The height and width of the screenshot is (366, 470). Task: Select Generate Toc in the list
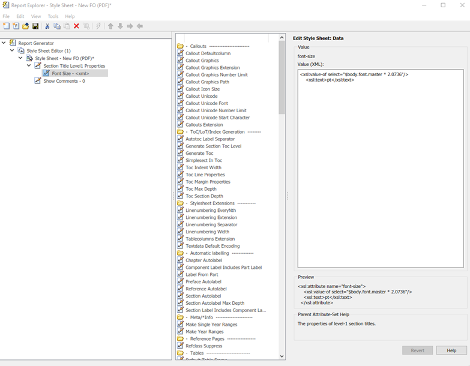[x=199, y=154]
